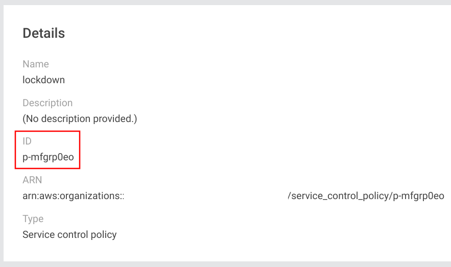Click the ARN field label
This screenshot has height=267, width=451.
tap(32, 180)
